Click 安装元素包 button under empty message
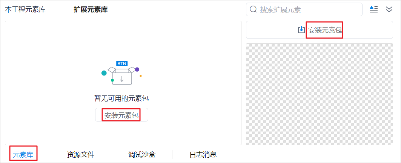Image resolution: width=401 pixels, height=163 pixels. tap(121, 115)
